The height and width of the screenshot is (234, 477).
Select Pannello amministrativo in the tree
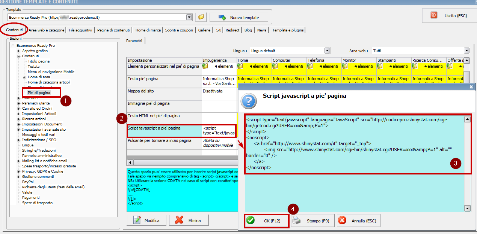click(x=42, y=156)
